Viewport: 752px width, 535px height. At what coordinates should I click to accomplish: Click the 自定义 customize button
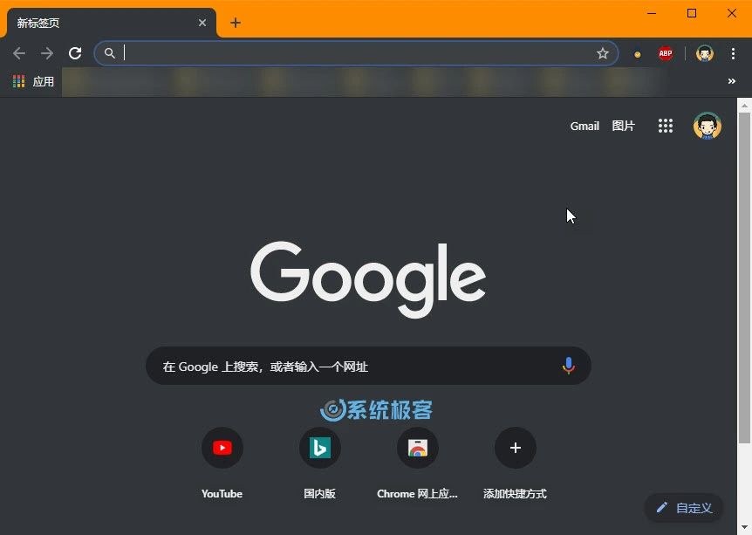683,508
